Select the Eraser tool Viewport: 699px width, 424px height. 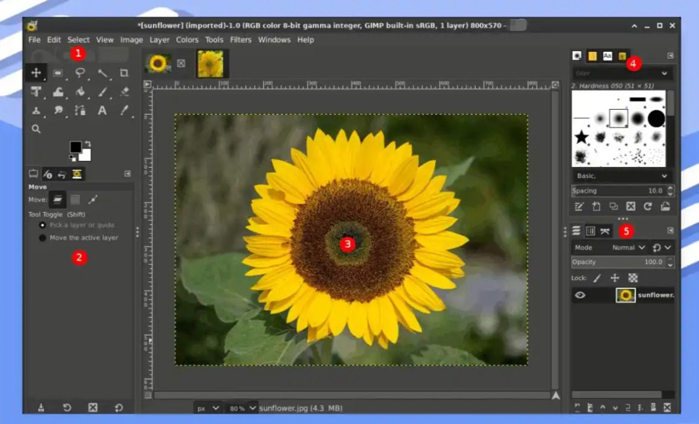[124, 92]
